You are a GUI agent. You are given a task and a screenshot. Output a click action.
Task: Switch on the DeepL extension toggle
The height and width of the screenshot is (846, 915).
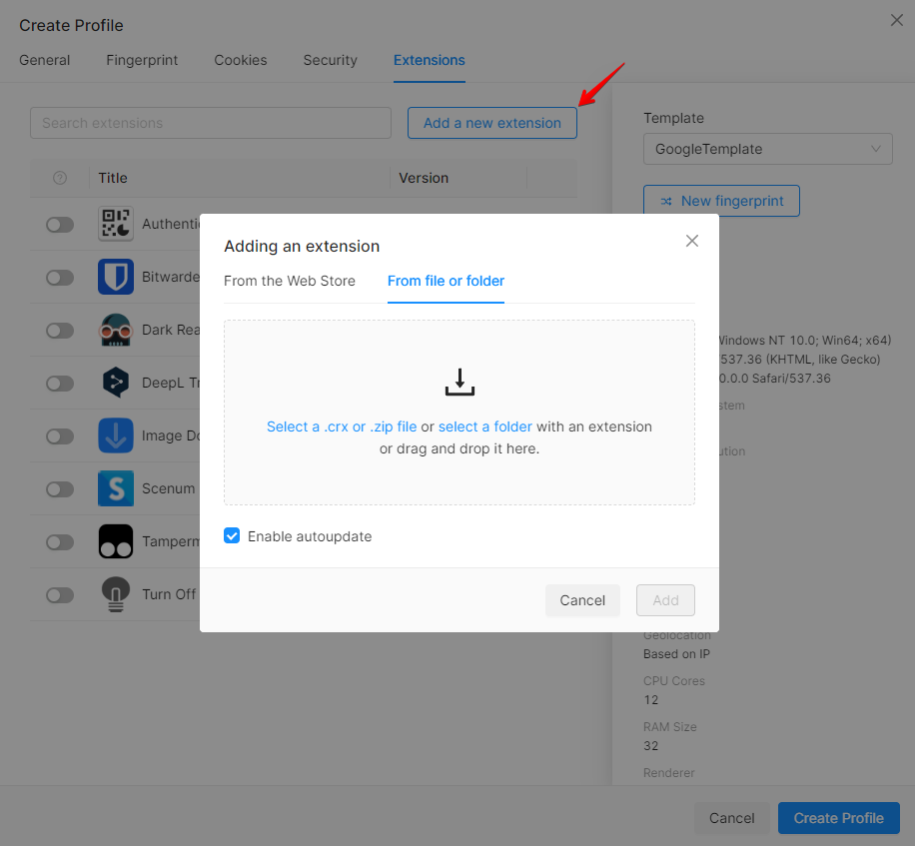tap(60, 384)
